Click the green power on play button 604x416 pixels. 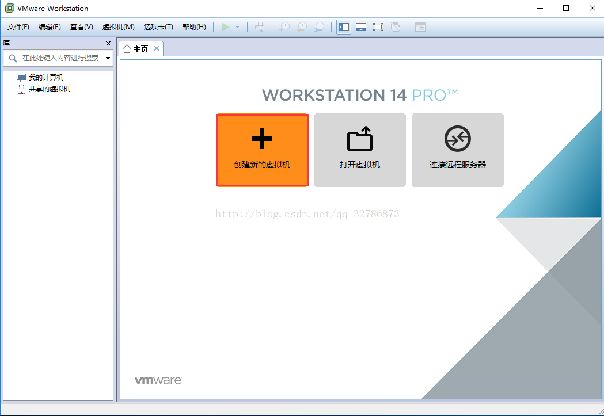[x=225, y=27]
